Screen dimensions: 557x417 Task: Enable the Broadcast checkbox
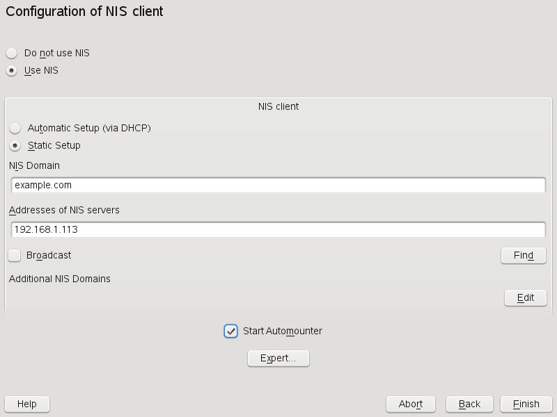[x=15, y=255]
